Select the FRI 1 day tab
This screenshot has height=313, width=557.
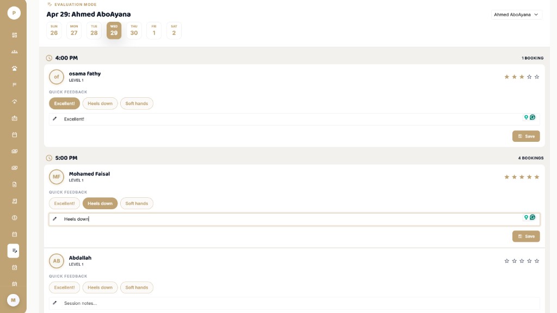coord(154,30)
